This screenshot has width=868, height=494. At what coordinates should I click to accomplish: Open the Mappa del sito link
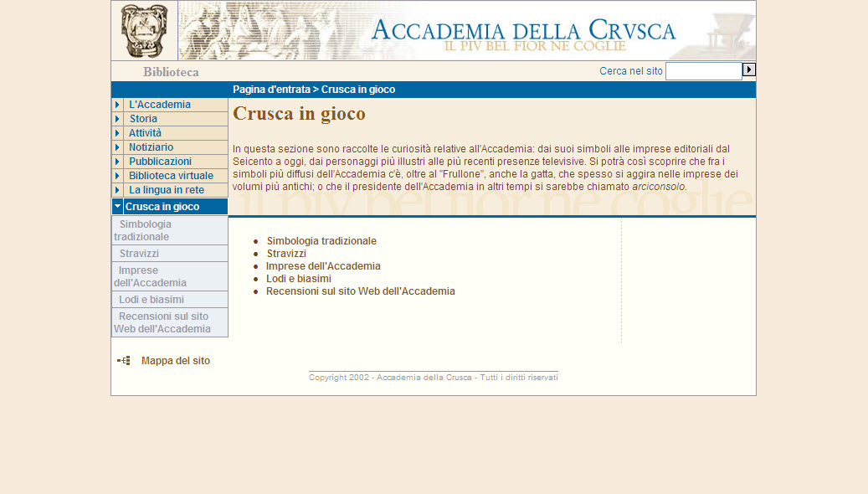click(176, 361)
